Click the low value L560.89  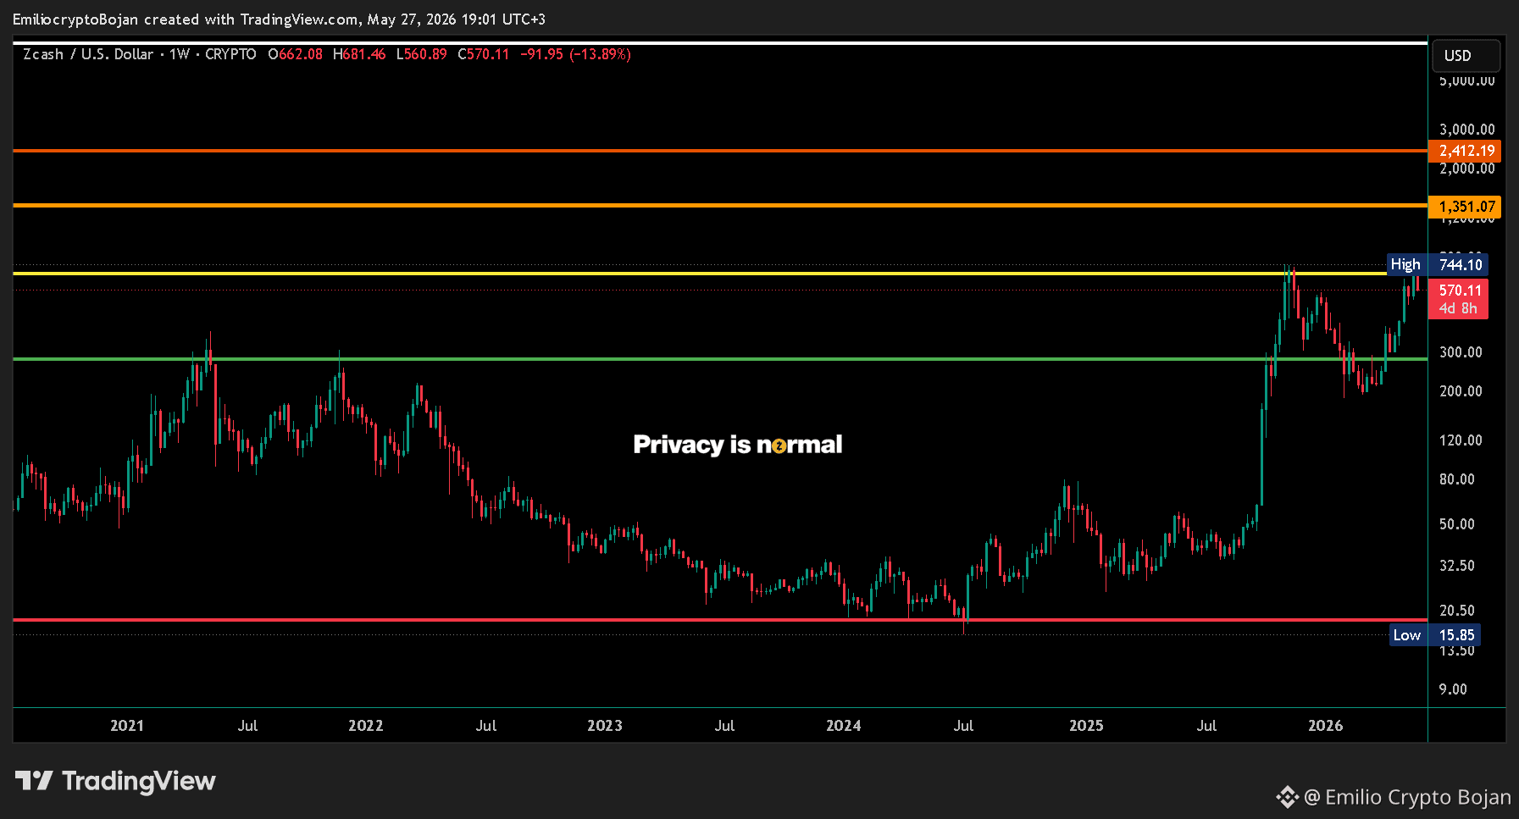pos(422,54)
